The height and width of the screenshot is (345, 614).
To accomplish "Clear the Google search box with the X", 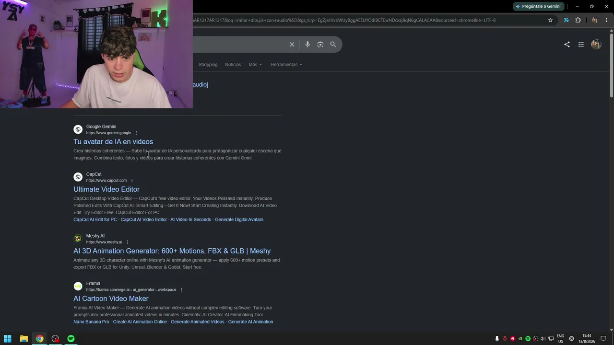I will (292, 44).
